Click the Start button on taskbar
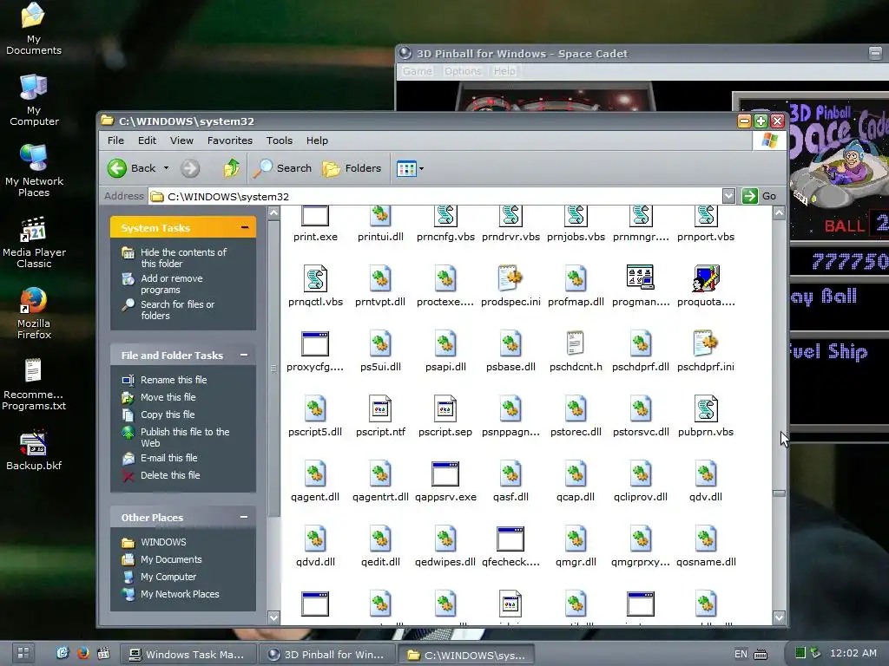 (x=23, y=653)
